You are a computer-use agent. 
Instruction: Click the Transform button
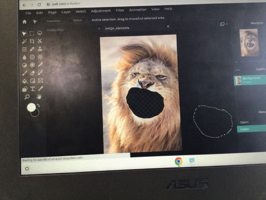[54, 21]
